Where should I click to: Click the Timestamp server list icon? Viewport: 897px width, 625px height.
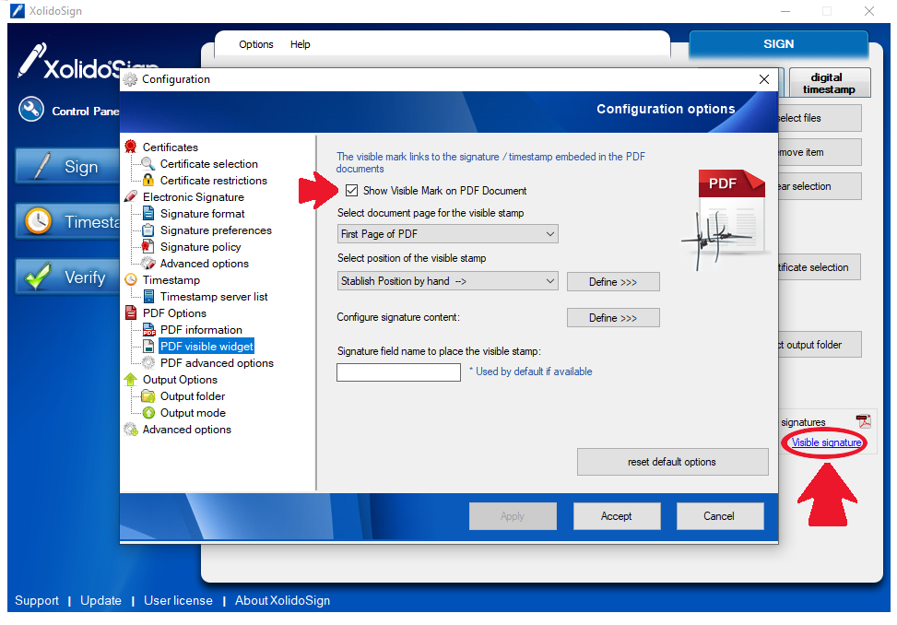148,296
